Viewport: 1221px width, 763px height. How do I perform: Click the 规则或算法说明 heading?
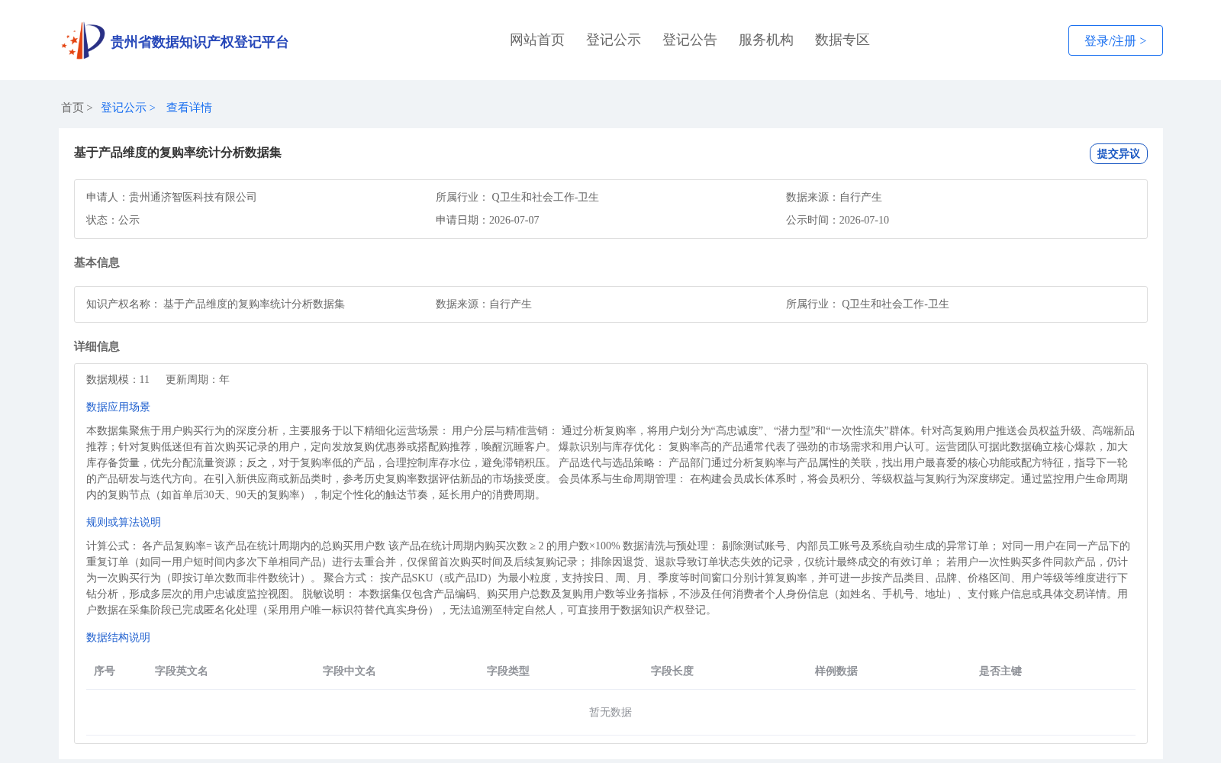pos(124,522)
